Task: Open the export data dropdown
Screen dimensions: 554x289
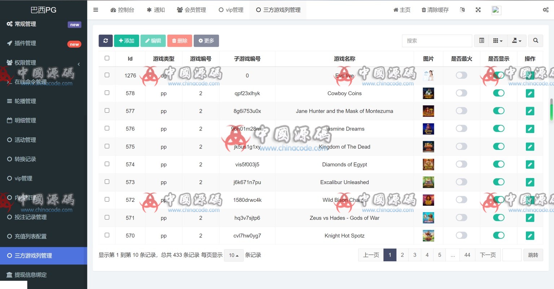Action: click(516, 41)
